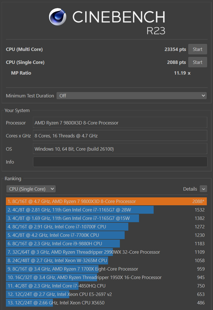
Task: Click the Details label in Ranking
Action: click(190, 189)
